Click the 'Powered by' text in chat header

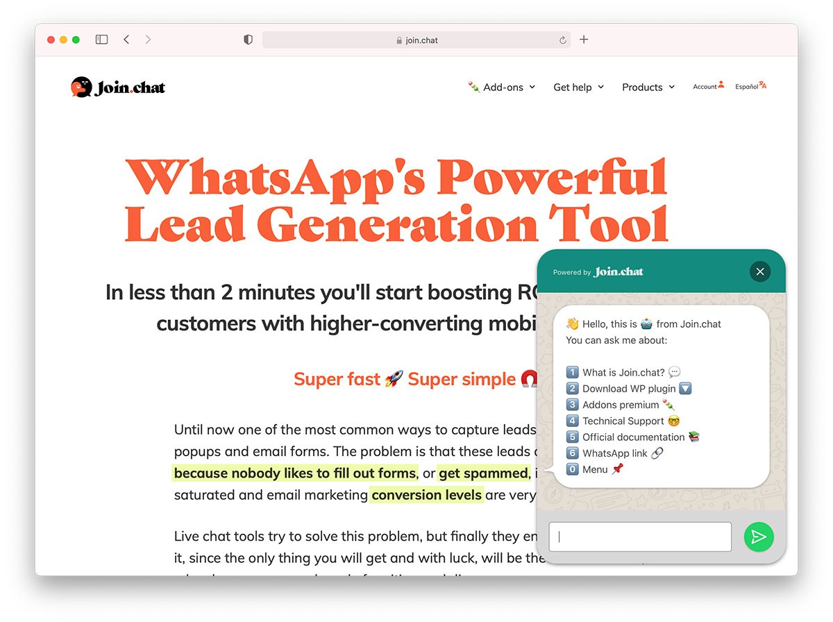[572, 273]
